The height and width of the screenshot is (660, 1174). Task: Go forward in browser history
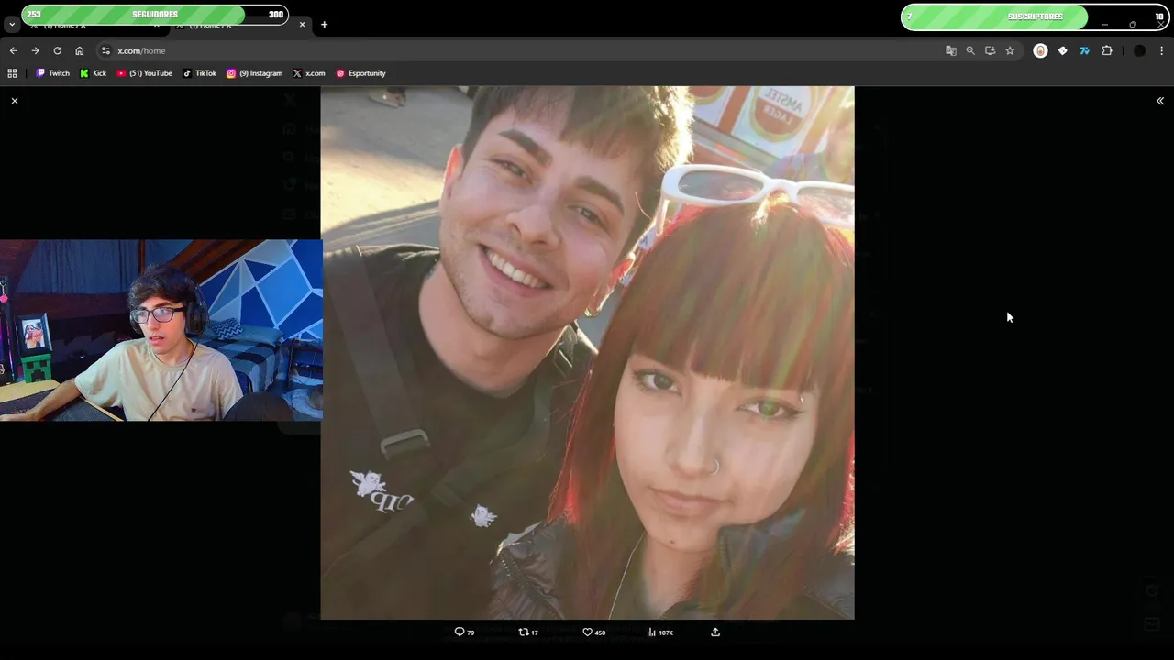(x=35, y=50)
